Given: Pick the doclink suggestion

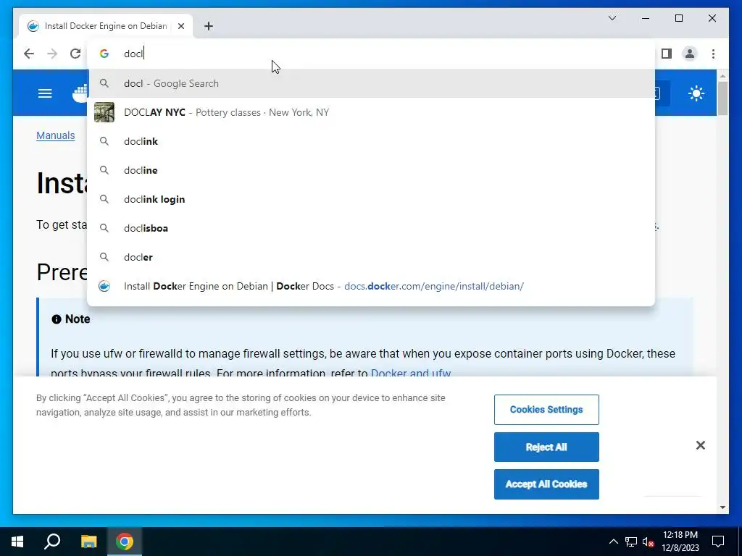Looking at the screenshot, I should click(x=372, y=141).
